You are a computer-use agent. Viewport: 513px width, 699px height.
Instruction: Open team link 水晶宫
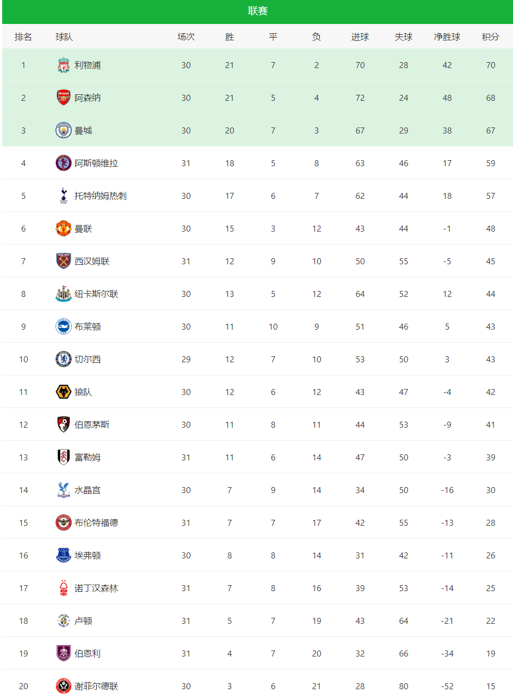tap(88, 490)
